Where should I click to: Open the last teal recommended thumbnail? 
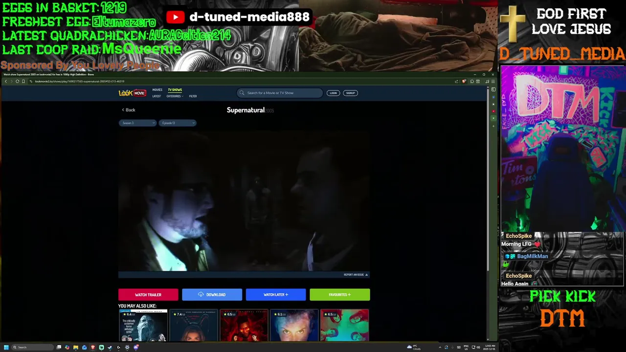(x=345, y=325)
